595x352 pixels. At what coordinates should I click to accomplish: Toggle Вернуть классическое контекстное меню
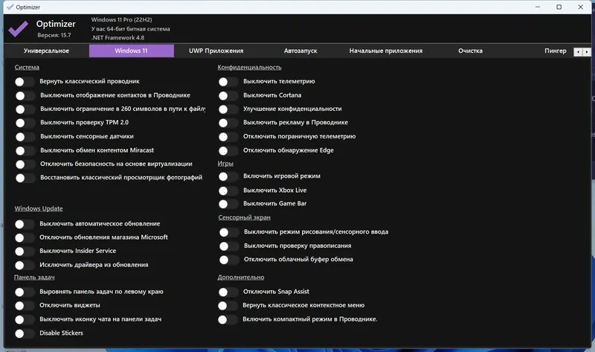click(x=228, y=306)
